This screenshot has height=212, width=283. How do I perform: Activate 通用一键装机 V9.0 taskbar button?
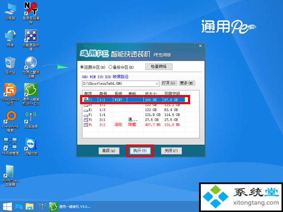(x=70, y=207)
